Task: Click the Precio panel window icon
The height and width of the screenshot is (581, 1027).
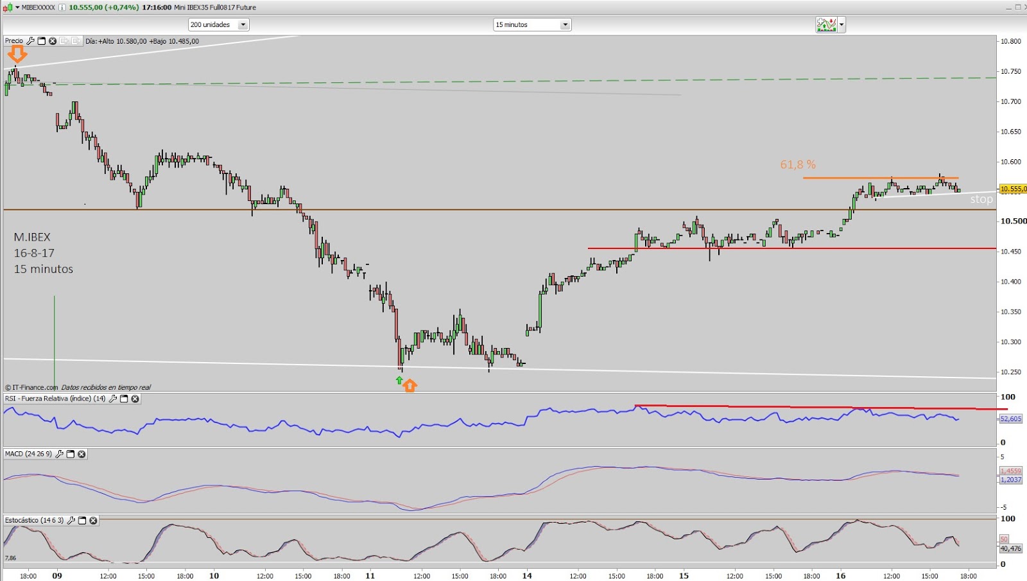Action: (x=42, y=40)
